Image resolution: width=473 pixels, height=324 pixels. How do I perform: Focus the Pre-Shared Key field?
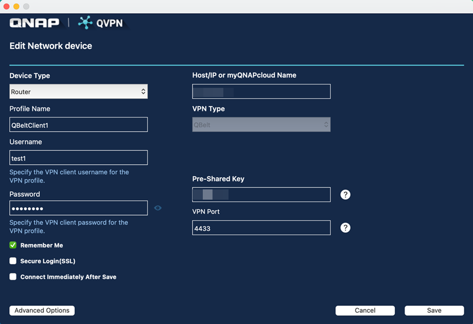point(261,195)
